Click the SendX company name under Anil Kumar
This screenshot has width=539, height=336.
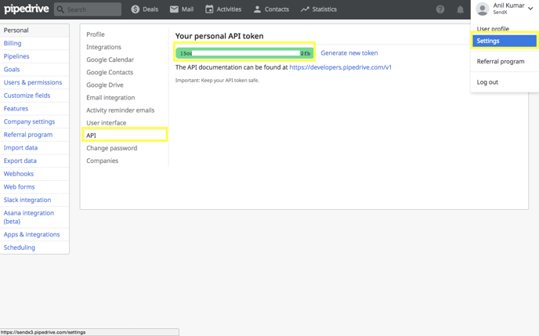[500, 13]
